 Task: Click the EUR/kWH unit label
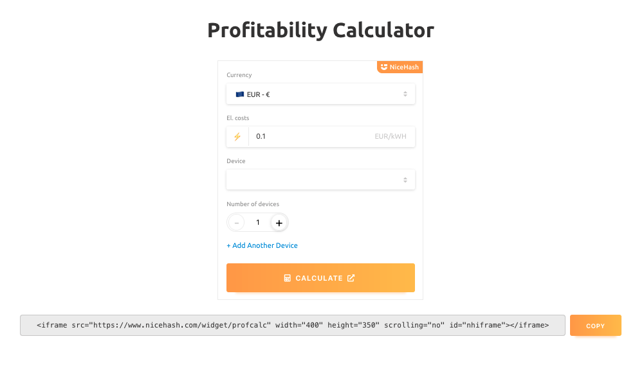pos(392,136)
